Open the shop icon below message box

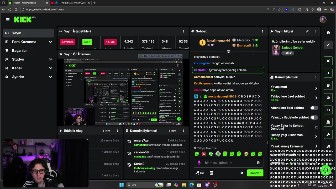[x=211, y=173]
